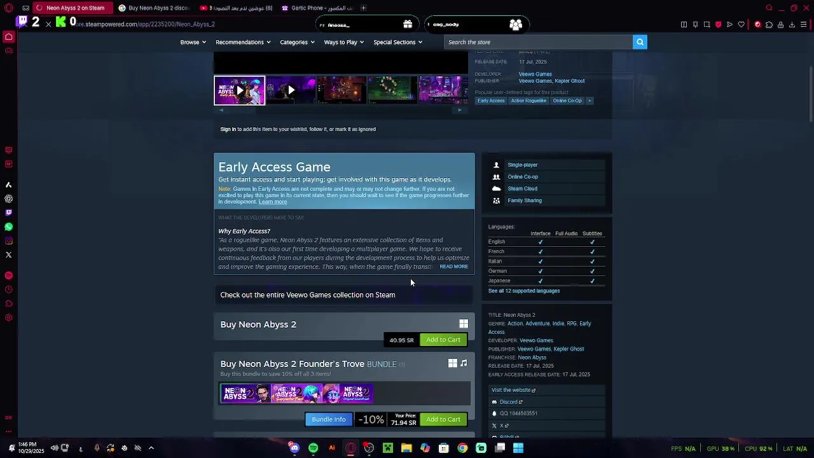Open X (Twitter) from the Opera sidebar
This screenshot has height=458, width=814.
(x=9, y=254)
